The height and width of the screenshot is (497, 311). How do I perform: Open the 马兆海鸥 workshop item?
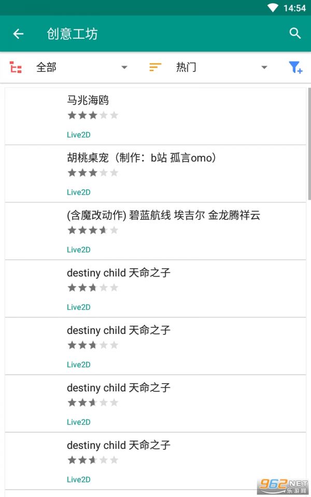[155, 116]
